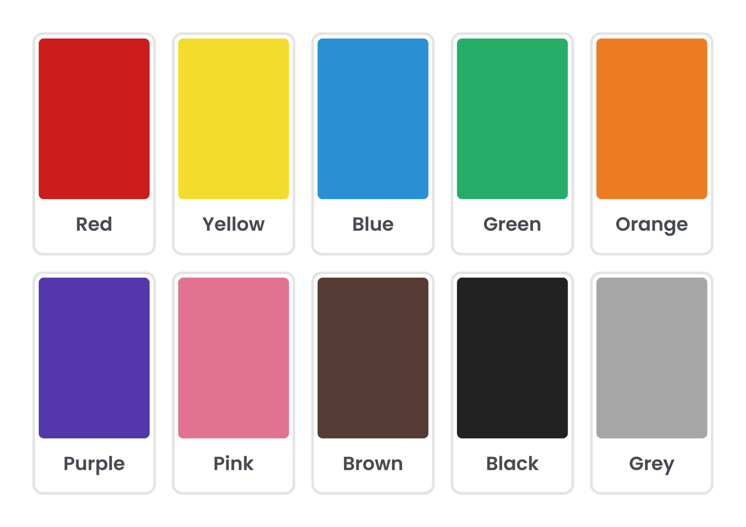The image size is (746, 527).
Task: Pick the blue color swatch
Action: click(x=372, y=119)
